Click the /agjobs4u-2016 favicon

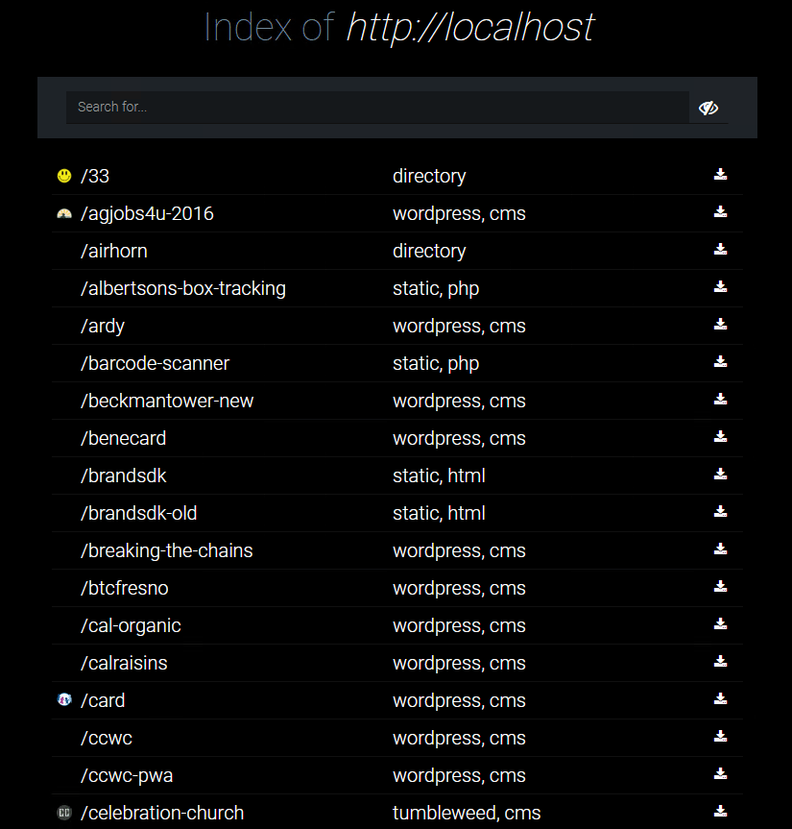coord(64,213)
